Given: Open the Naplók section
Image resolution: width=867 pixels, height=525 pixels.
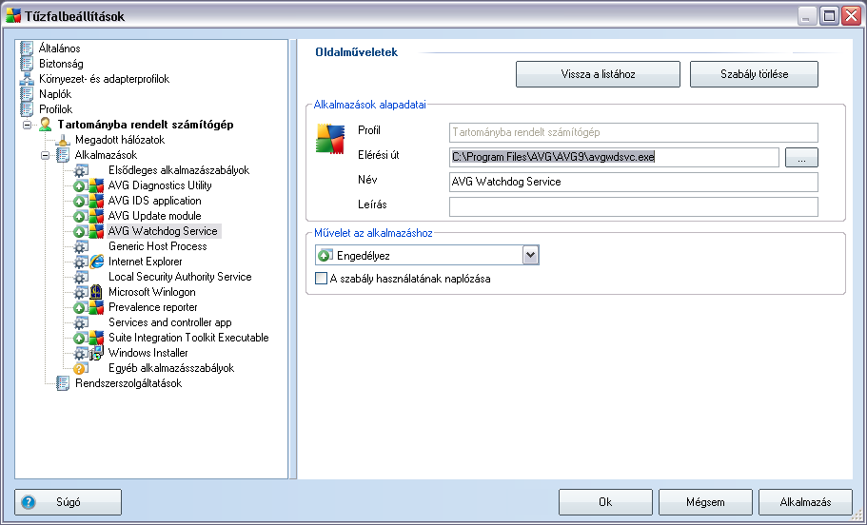Looking at the screenshot, I should pyautogui.click(x=55, y=94).
